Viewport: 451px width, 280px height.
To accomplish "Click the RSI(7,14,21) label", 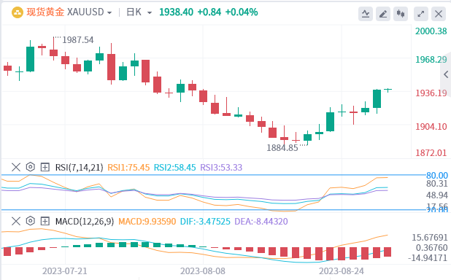I will [79, 167].
